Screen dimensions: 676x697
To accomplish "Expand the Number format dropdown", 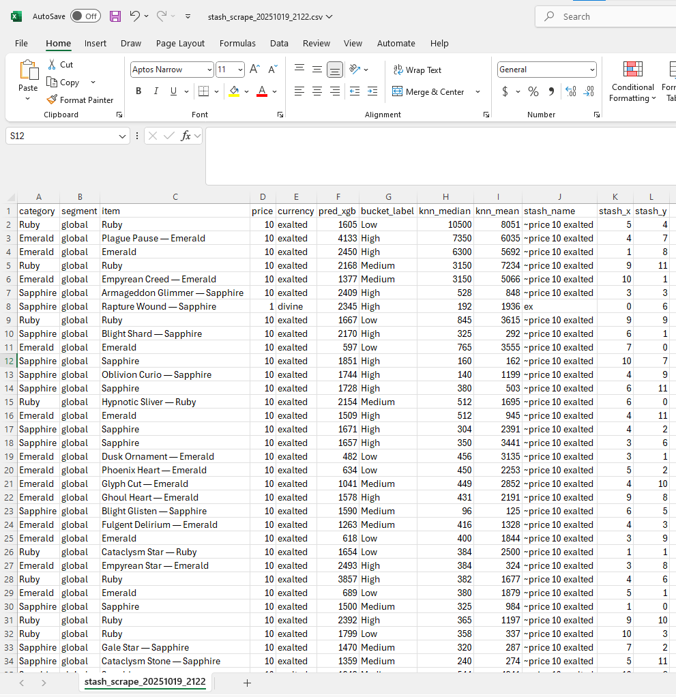I will 591,70.
